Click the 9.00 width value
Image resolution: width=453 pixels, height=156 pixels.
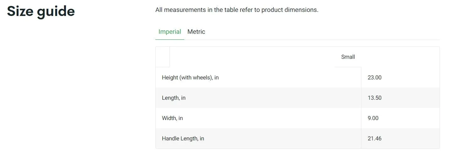pyautogui.click(x=373, y=118)
